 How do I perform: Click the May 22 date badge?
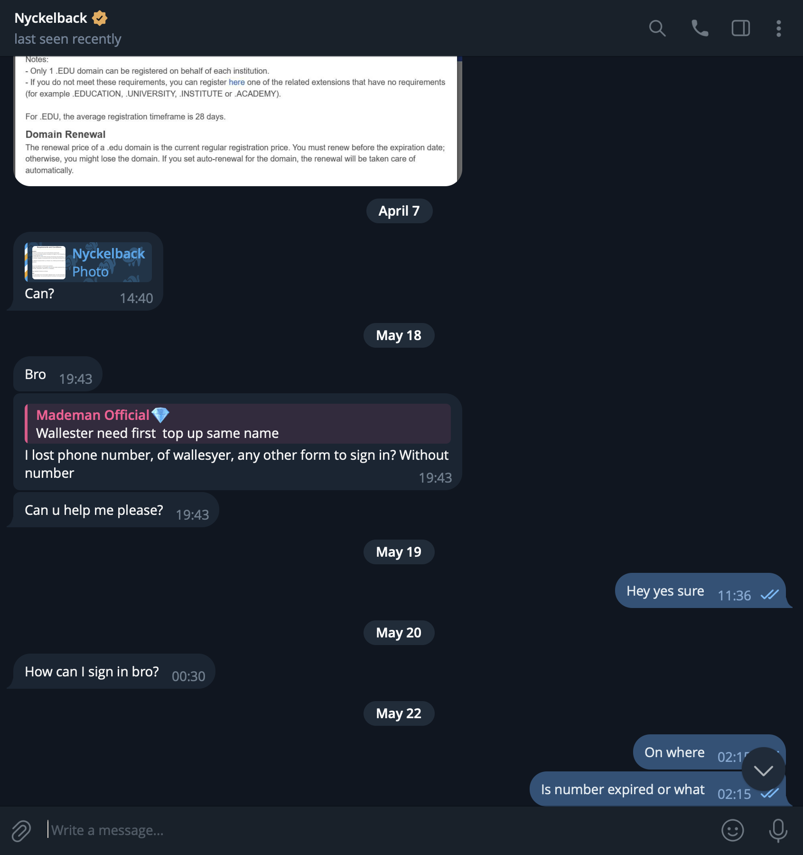(399, 713)
